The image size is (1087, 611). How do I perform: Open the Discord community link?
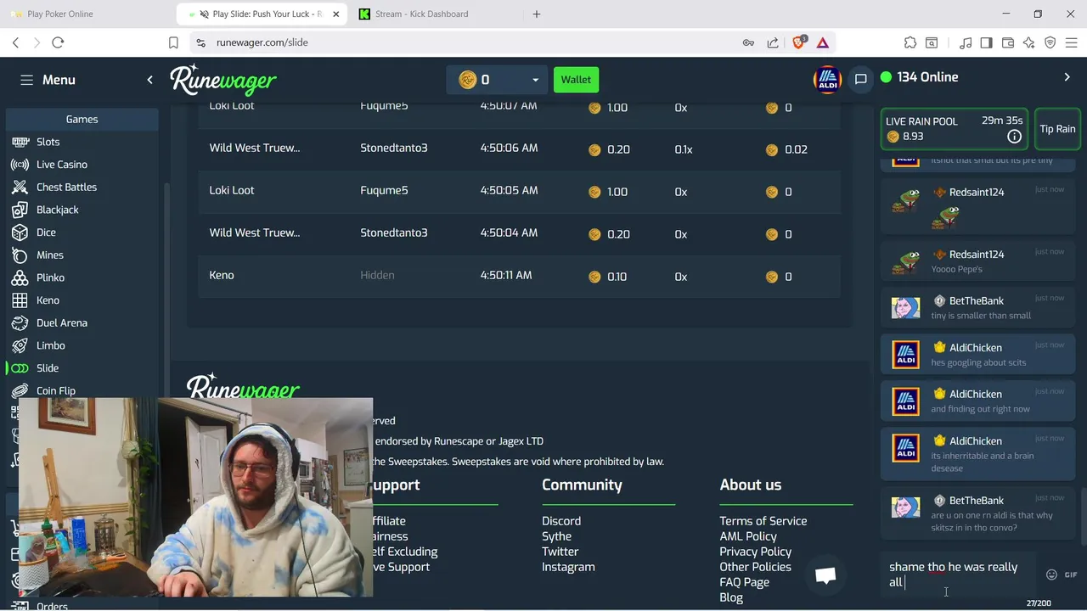[561, 521]
